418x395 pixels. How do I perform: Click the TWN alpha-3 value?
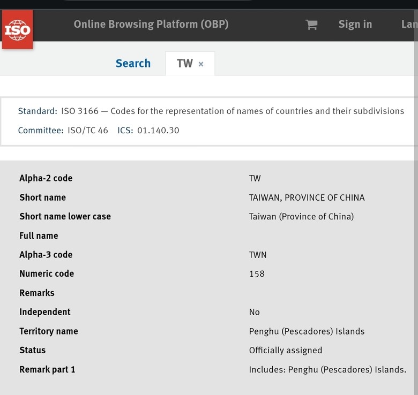coord(258,255)
